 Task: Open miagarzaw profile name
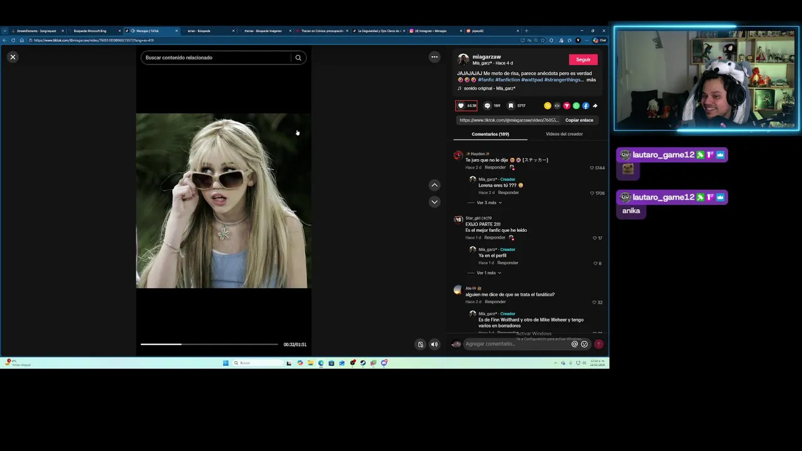pos(487,57)
